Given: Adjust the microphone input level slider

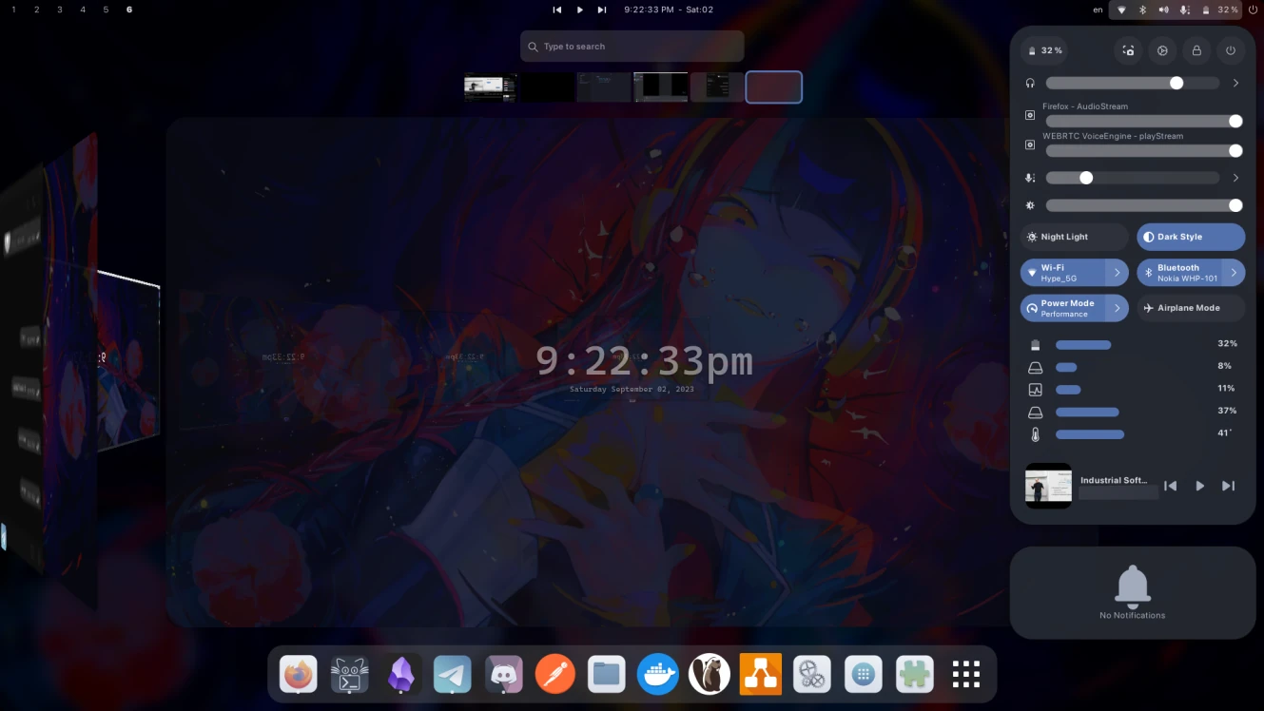Looking at the screenshot, I should pyautogui.click(x=1133, y=178).
